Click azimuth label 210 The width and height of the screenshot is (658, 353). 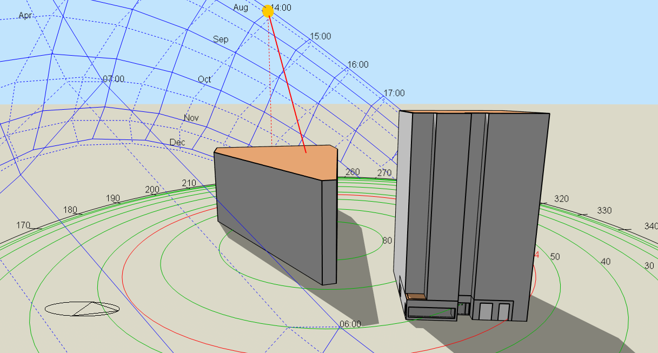(189, 183)
